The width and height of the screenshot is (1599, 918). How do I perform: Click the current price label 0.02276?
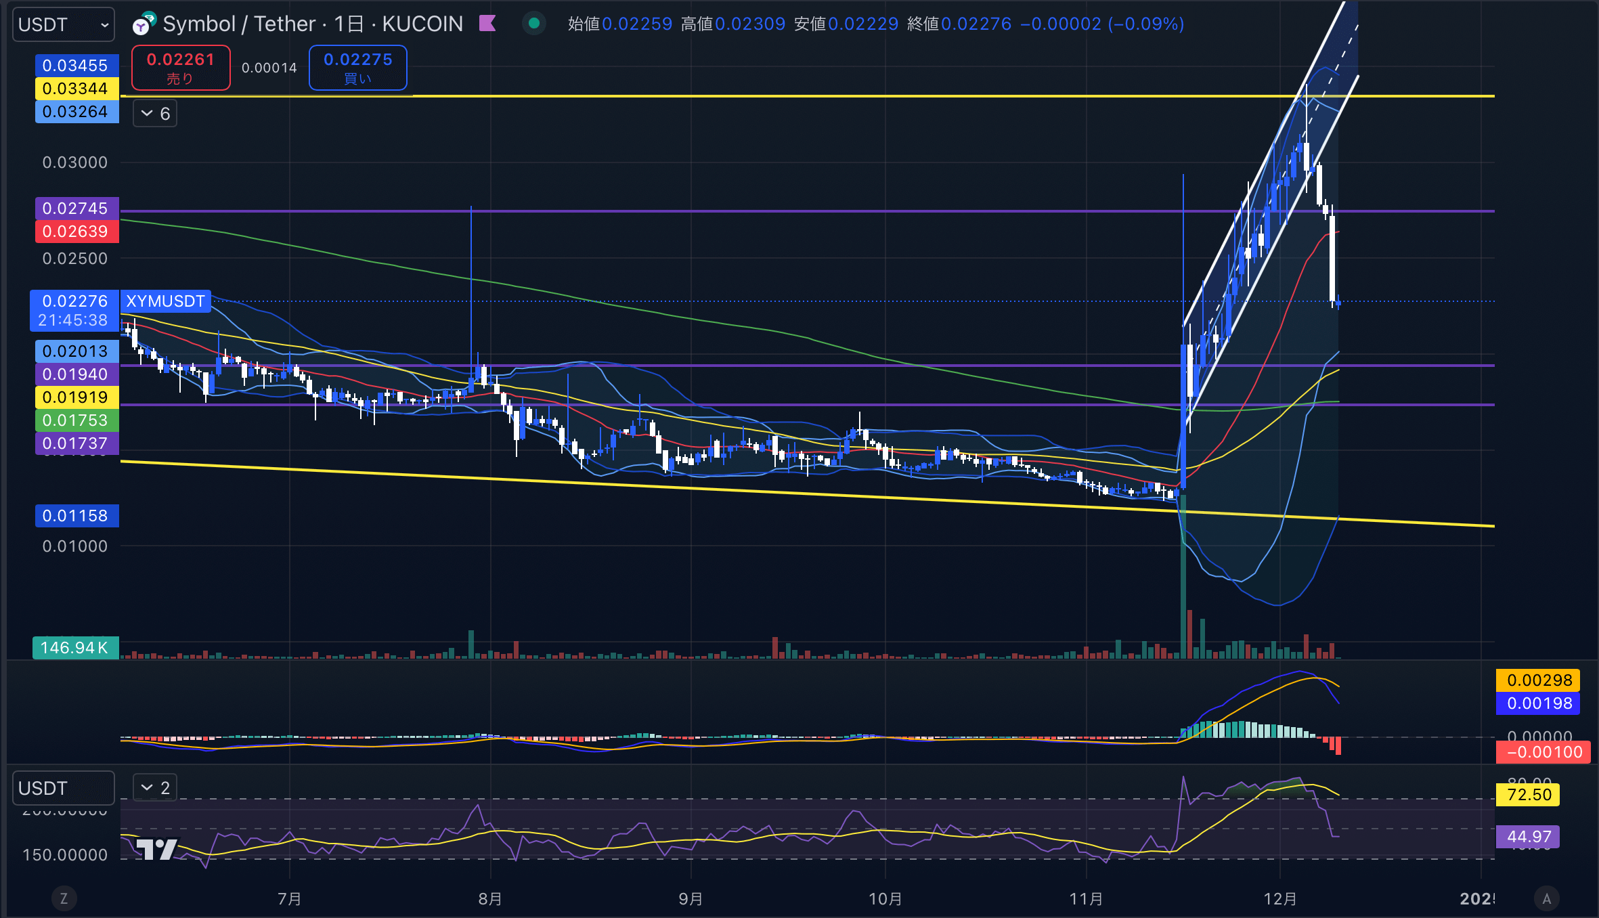click(x=74, y=311)
